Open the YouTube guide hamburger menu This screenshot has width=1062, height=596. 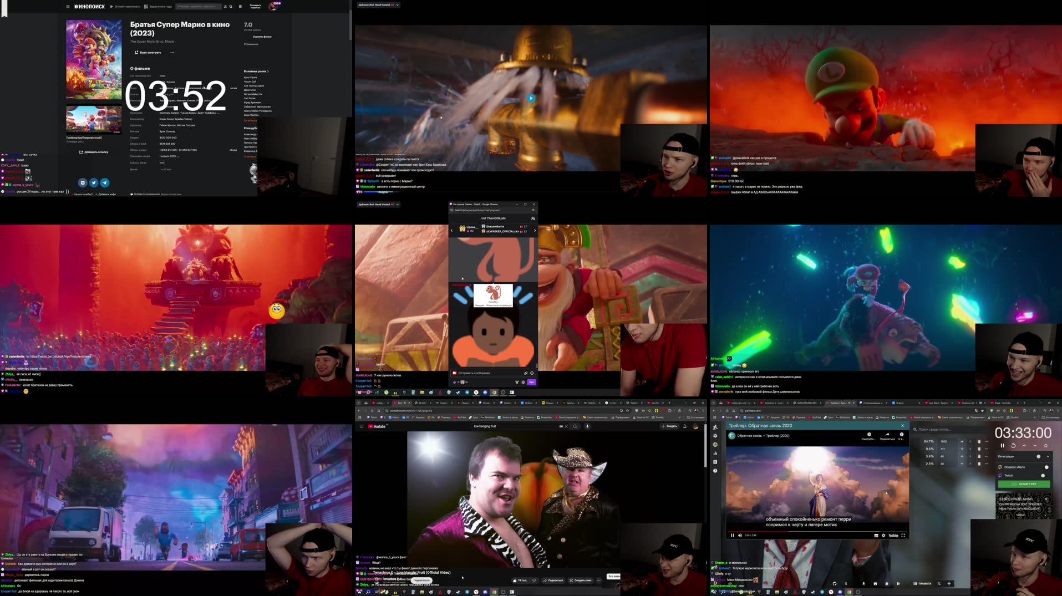point(361,426)
